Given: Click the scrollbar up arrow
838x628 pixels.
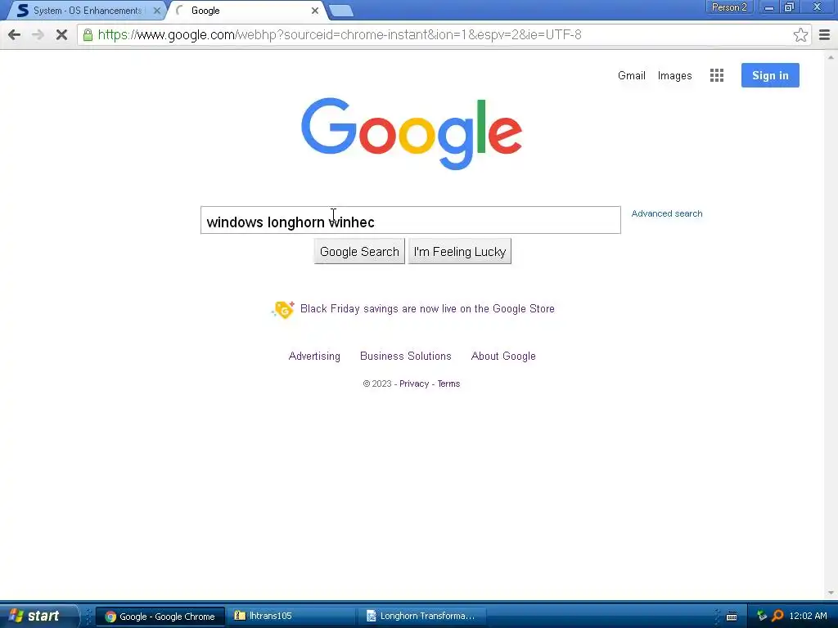Looking at the screenshot, I should pyautogui.click(x=831, y=56).
